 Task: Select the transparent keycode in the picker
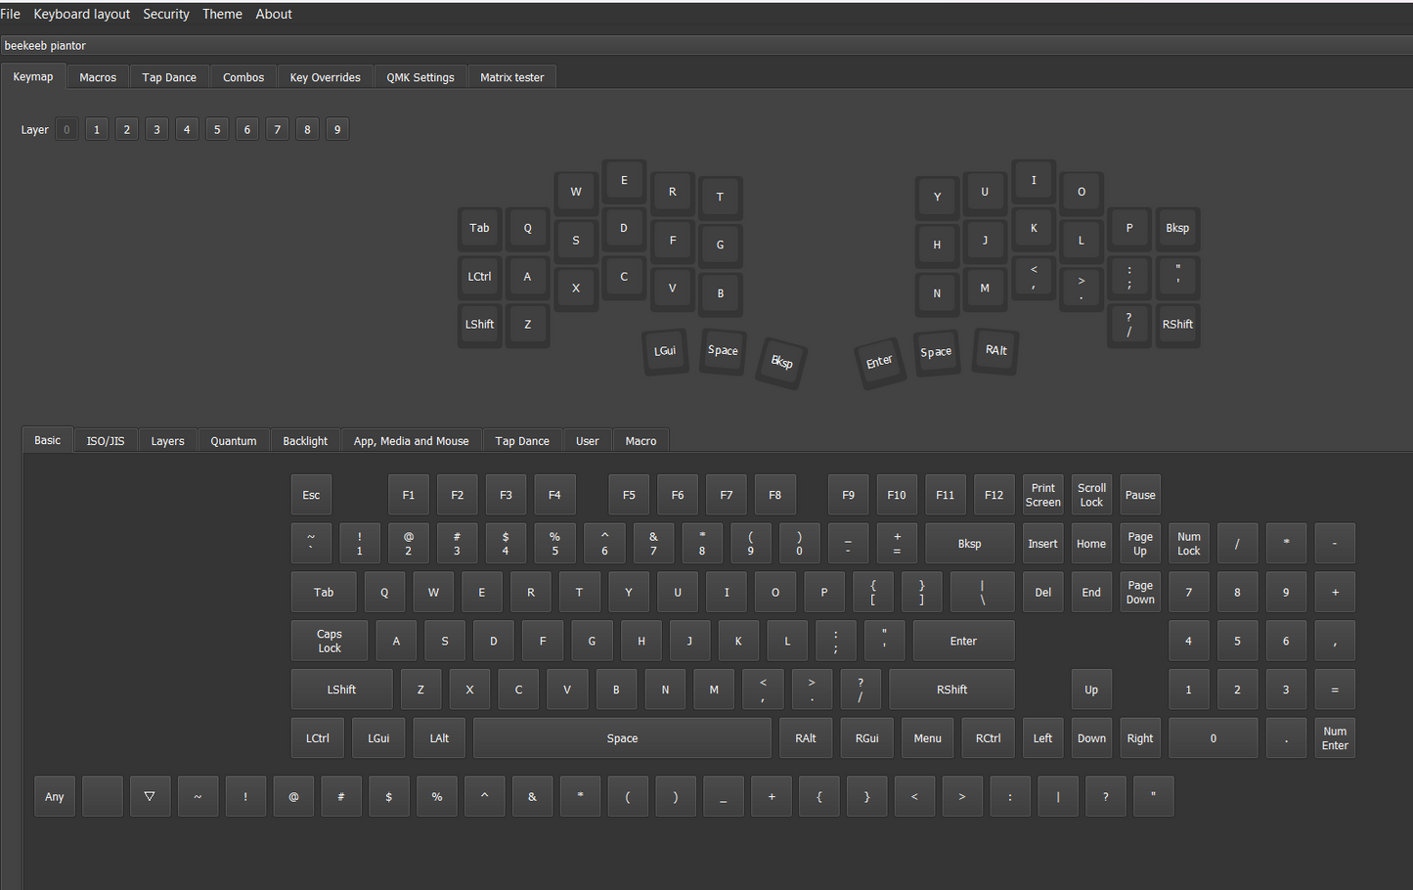pyautogui.click(x=150, y=796)
